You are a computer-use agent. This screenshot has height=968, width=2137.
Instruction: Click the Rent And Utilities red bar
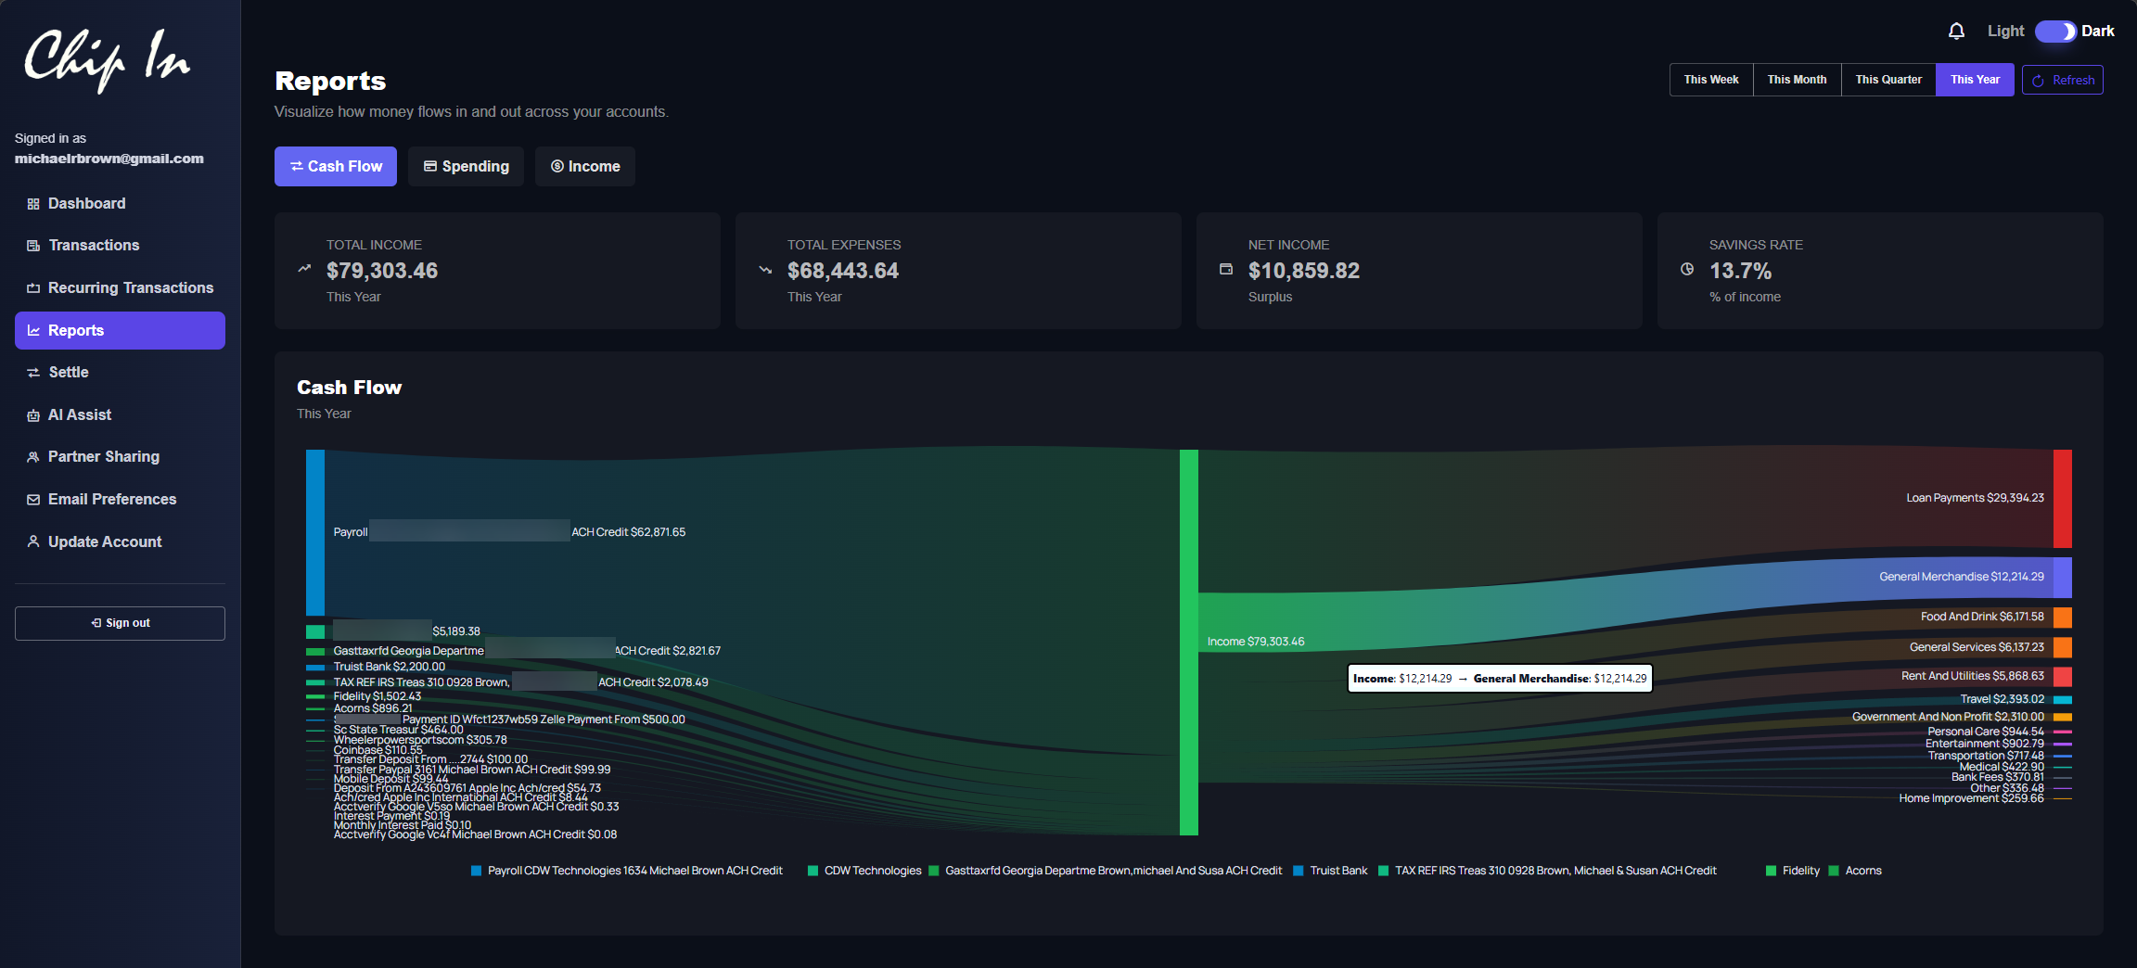pos(2062,677)
